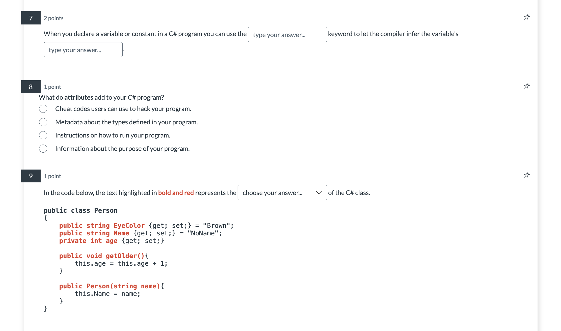Click question number 9 badge
Viewport: 561px width, 331px height.
pos(31,176)
